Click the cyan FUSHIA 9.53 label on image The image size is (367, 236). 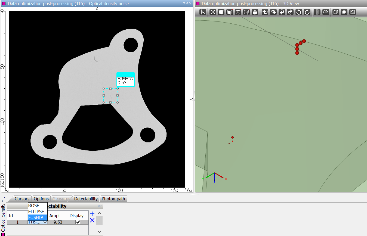point(125,80)
